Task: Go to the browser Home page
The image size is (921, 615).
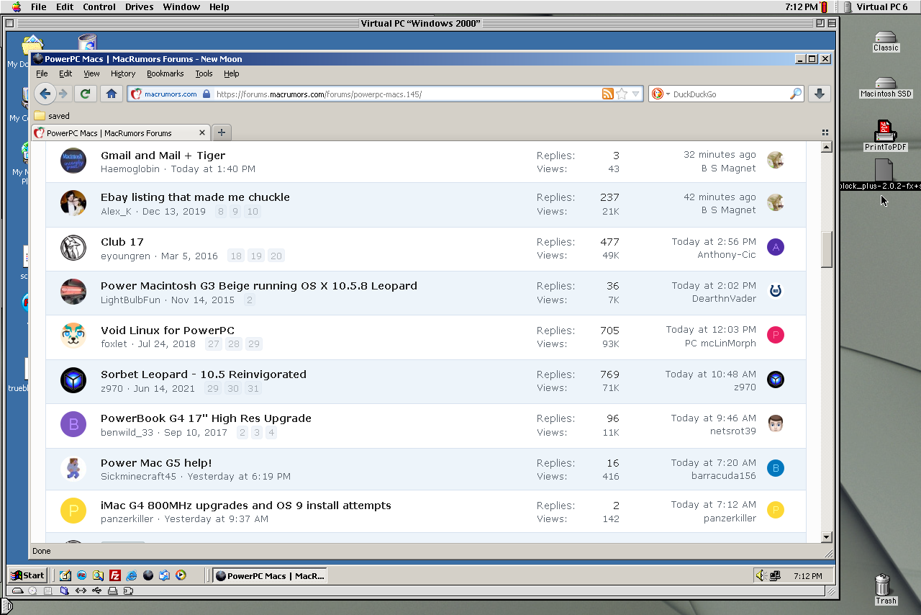Action: [111, 94]
